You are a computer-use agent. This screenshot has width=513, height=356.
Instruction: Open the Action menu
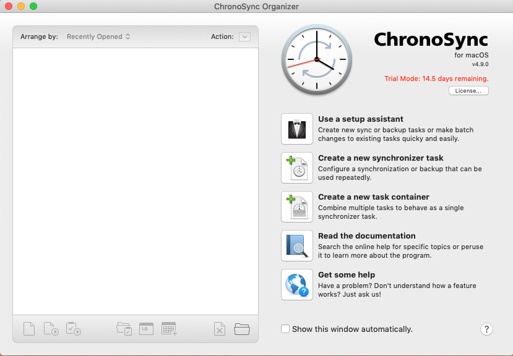244,36
